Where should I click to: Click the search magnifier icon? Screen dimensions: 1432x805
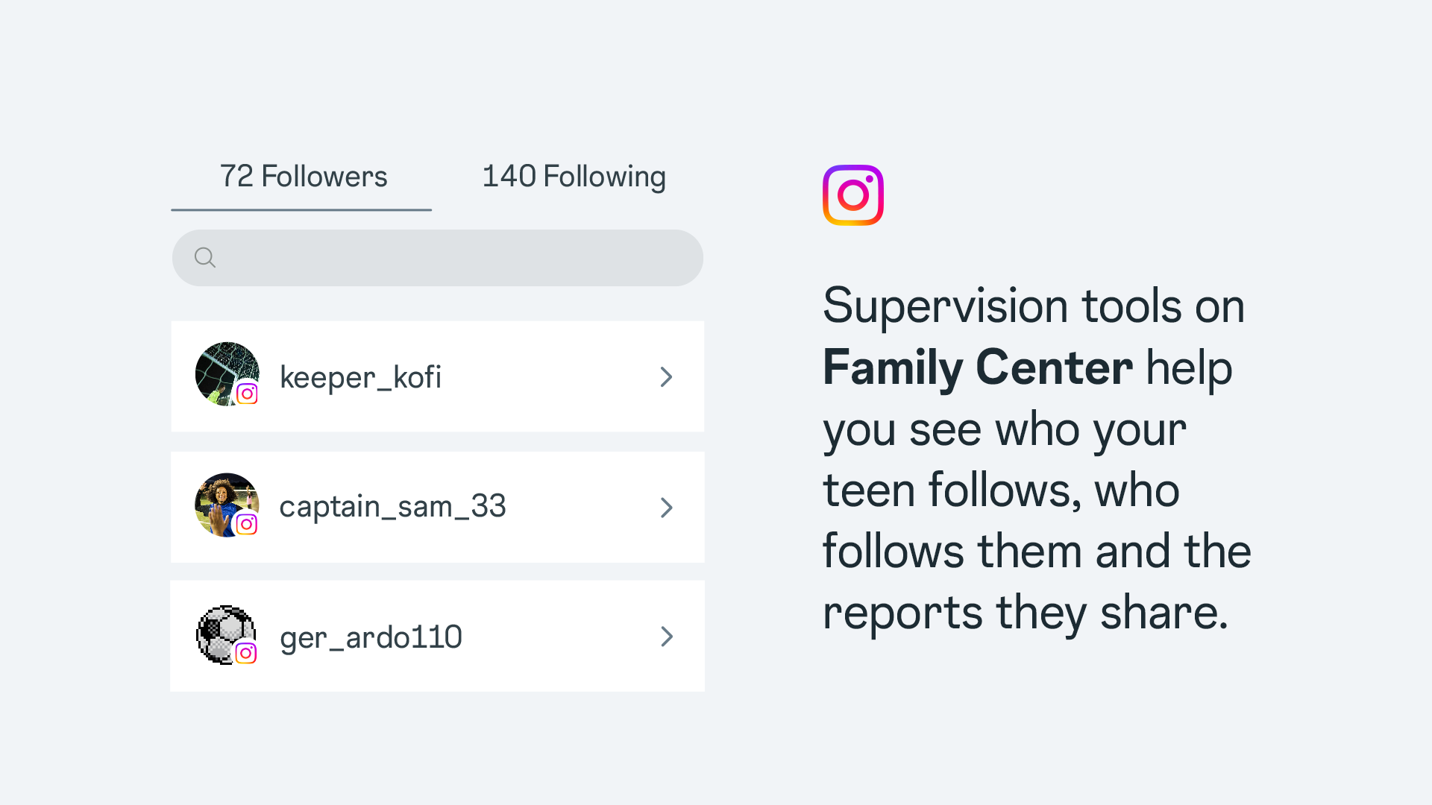(x=205, y=258)
